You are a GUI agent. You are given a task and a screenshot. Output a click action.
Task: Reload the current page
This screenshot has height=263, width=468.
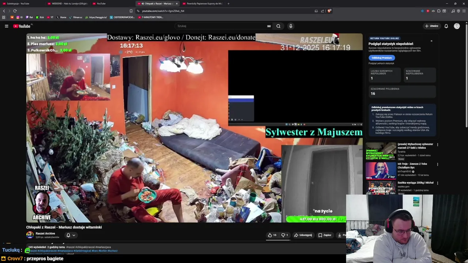15,11
